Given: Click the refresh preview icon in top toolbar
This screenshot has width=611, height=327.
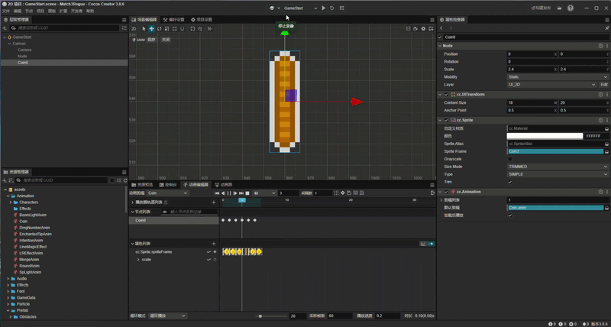Looking at the screenshot, I should [332, 8].
